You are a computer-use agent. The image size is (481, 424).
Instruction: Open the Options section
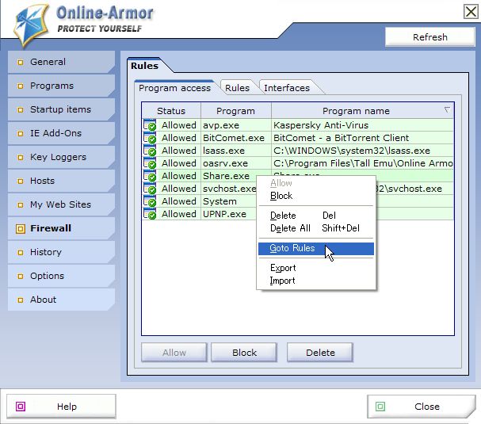tap(61, 276)
